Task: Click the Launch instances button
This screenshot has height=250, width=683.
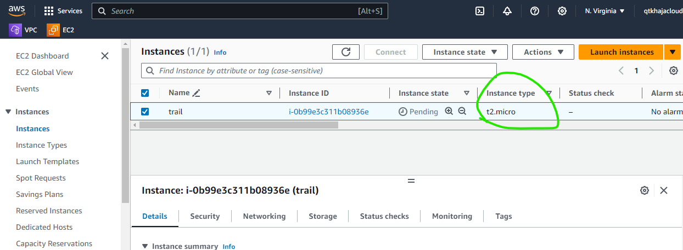Action: (622, 52)
